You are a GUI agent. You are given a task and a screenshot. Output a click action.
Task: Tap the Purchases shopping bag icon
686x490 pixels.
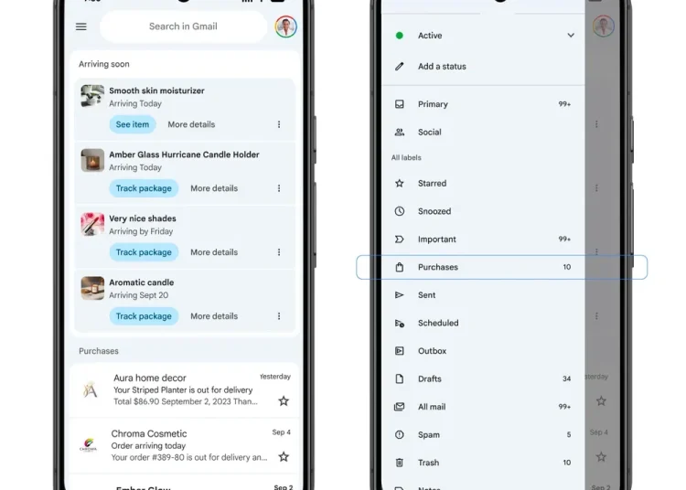coord(399,267)
